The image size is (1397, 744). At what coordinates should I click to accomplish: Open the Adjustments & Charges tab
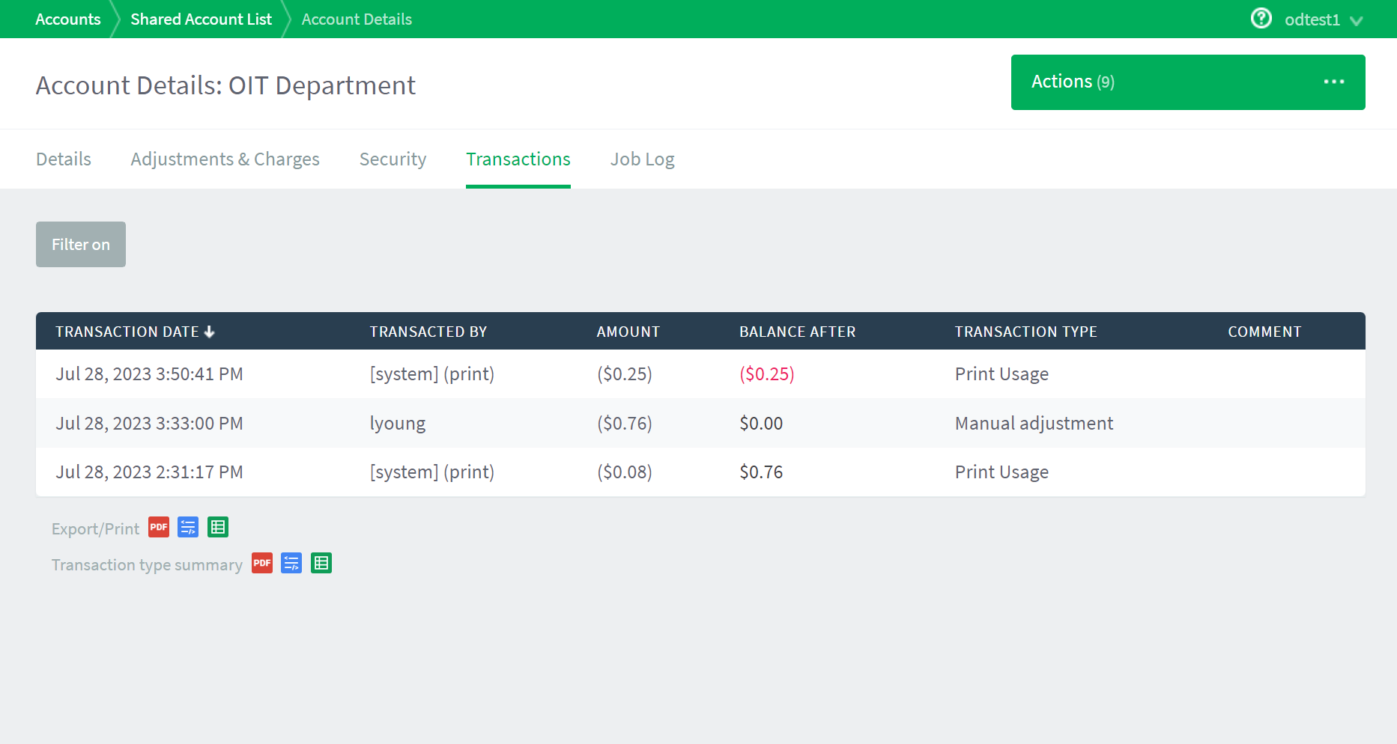225,159
